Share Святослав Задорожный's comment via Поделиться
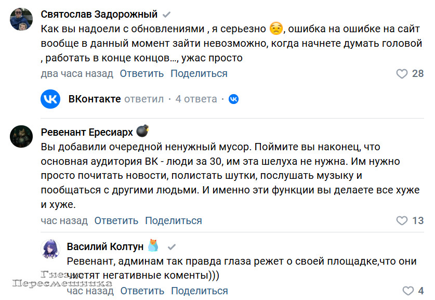435x300 pixels. pyautogui.click(x=199, y=74)
